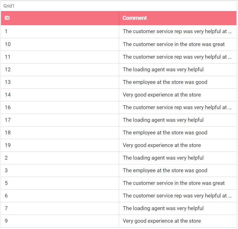The height and width of the screenshot is (229, 238).
Task: Select the row with ID 1
Action: [x=119, y=32]
